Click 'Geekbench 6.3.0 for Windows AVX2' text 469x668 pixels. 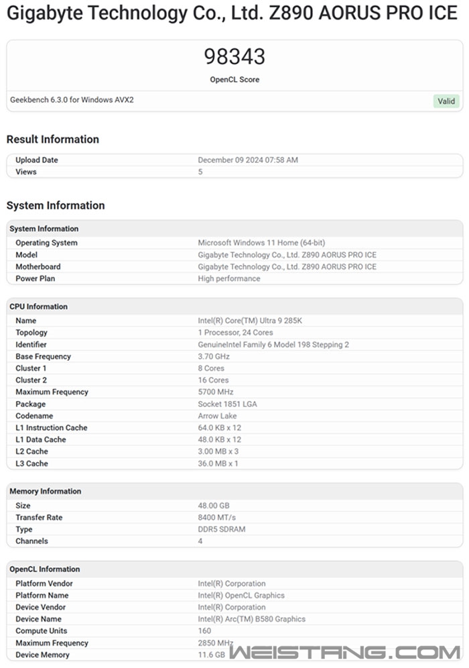point(72,100)
